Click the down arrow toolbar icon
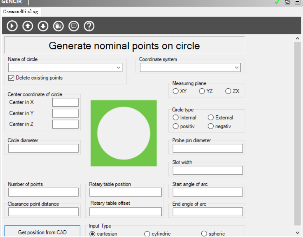 (43, 26)
